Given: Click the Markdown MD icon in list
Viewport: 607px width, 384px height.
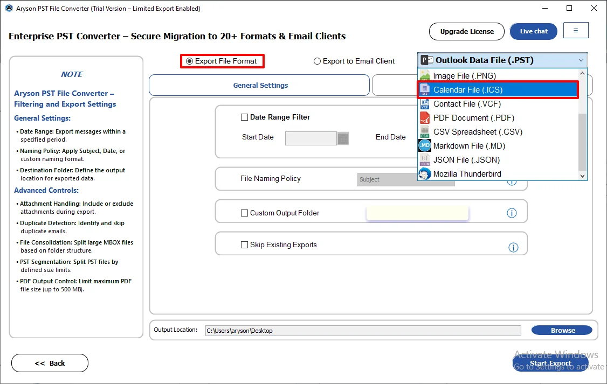Looking at the screenshot, I should [425, 146].
